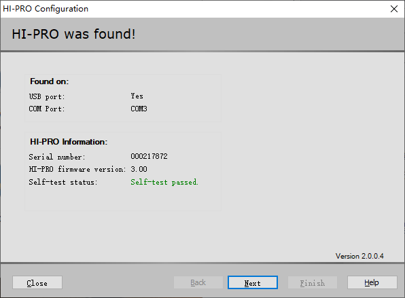This screenshot has width=405, height=298.
Task: Click the 'HI-PRO was found!' heading
Action: [x=73, y=34]
